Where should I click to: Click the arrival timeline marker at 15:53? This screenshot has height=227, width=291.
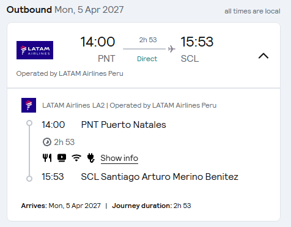point(29,179)
